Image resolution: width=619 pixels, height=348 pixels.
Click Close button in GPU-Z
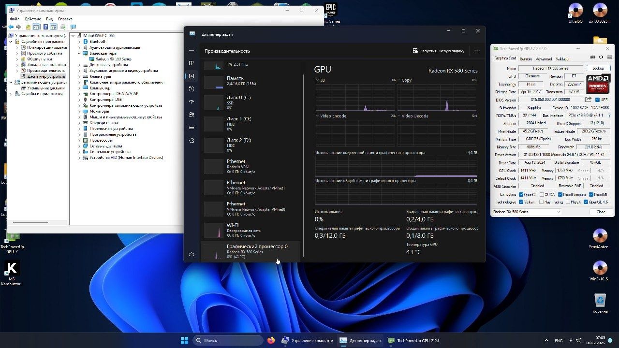tap(601, 212)
